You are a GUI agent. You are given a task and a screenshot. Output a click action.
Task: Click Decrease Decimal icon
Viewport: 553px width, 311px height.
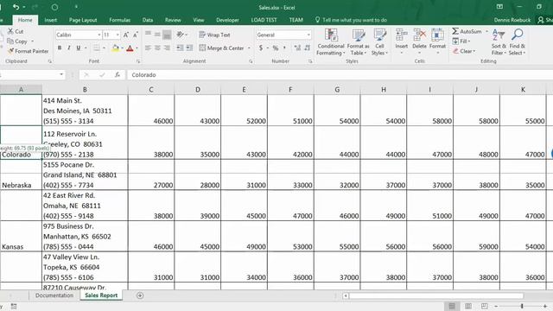coord(308,48)
